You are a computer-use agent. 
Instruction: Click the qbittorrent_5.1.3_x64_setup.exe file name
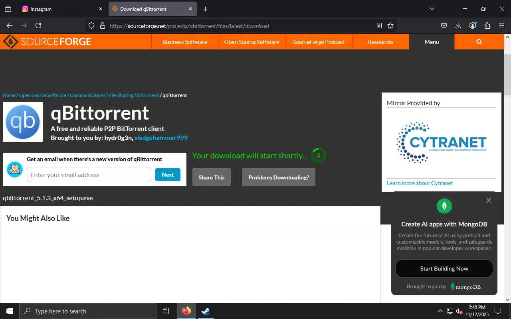pos(48,198)
